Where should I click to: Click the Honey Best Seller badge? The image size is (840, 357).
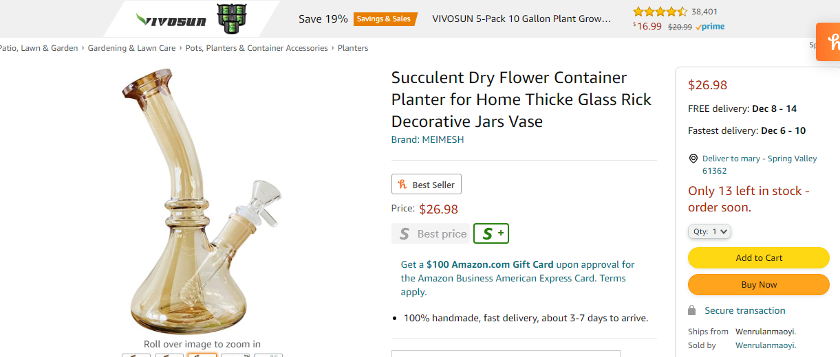click(427, 185)
